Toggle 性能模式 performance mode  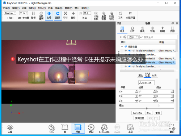tap(41, 15)
